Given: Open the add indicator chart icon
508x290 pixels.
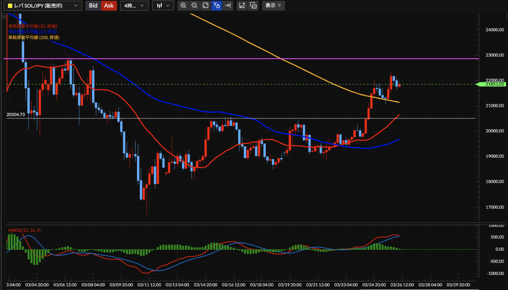Looking at the screenshot, I should point(242,6).
